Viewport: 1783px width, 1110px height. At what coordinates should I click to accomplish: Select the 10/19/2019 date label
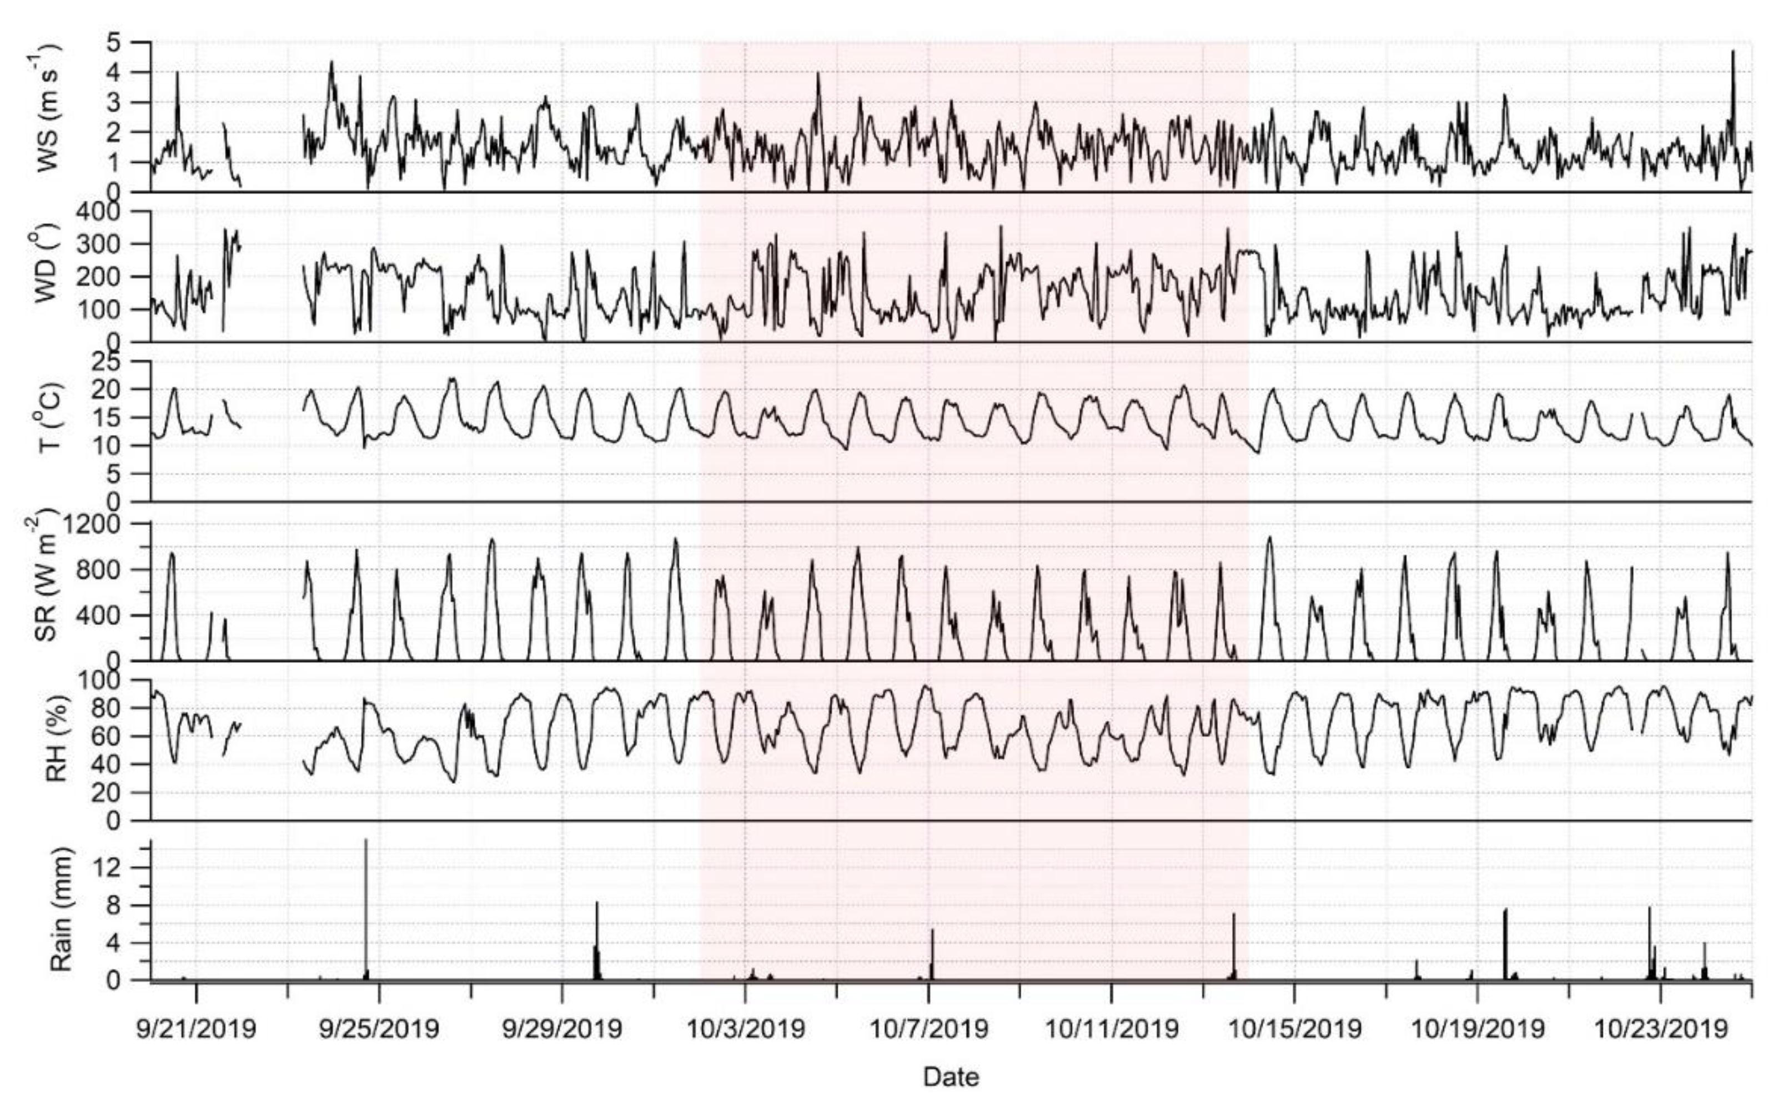(1478, 1028)
